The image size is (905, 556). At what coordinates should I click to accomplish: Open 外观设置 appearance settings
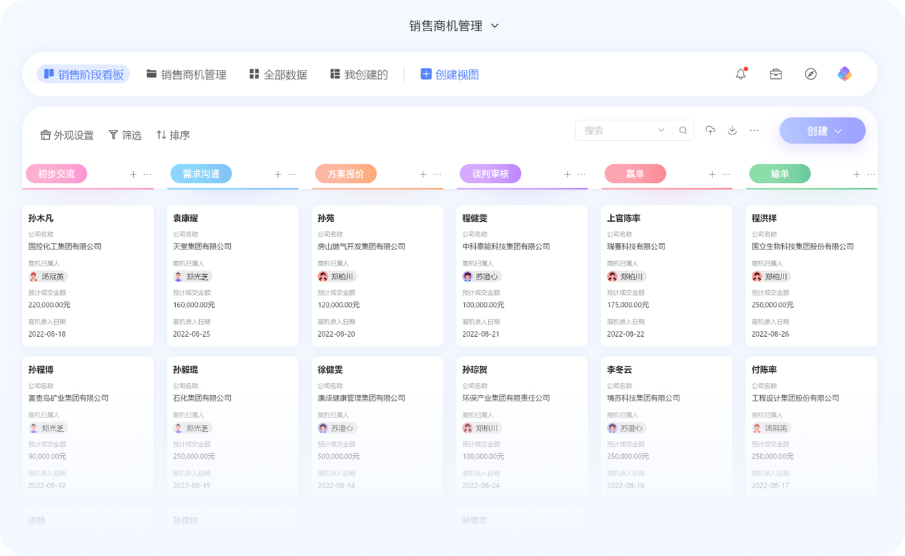[67, 135]
